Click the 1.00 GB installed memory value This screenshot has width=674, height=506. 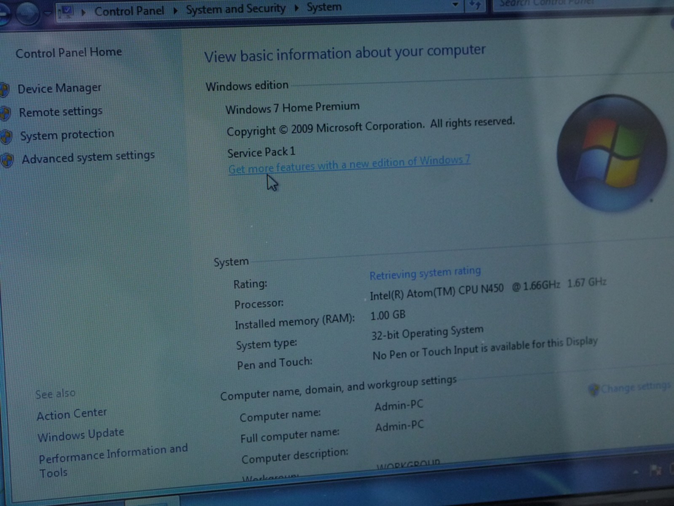click(388, 315)
